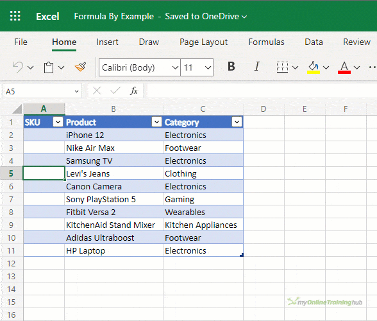377x321 pixels.
Task: Select the KitchenAid Stand Mixer cell
Action: click(x=113, y=225)
